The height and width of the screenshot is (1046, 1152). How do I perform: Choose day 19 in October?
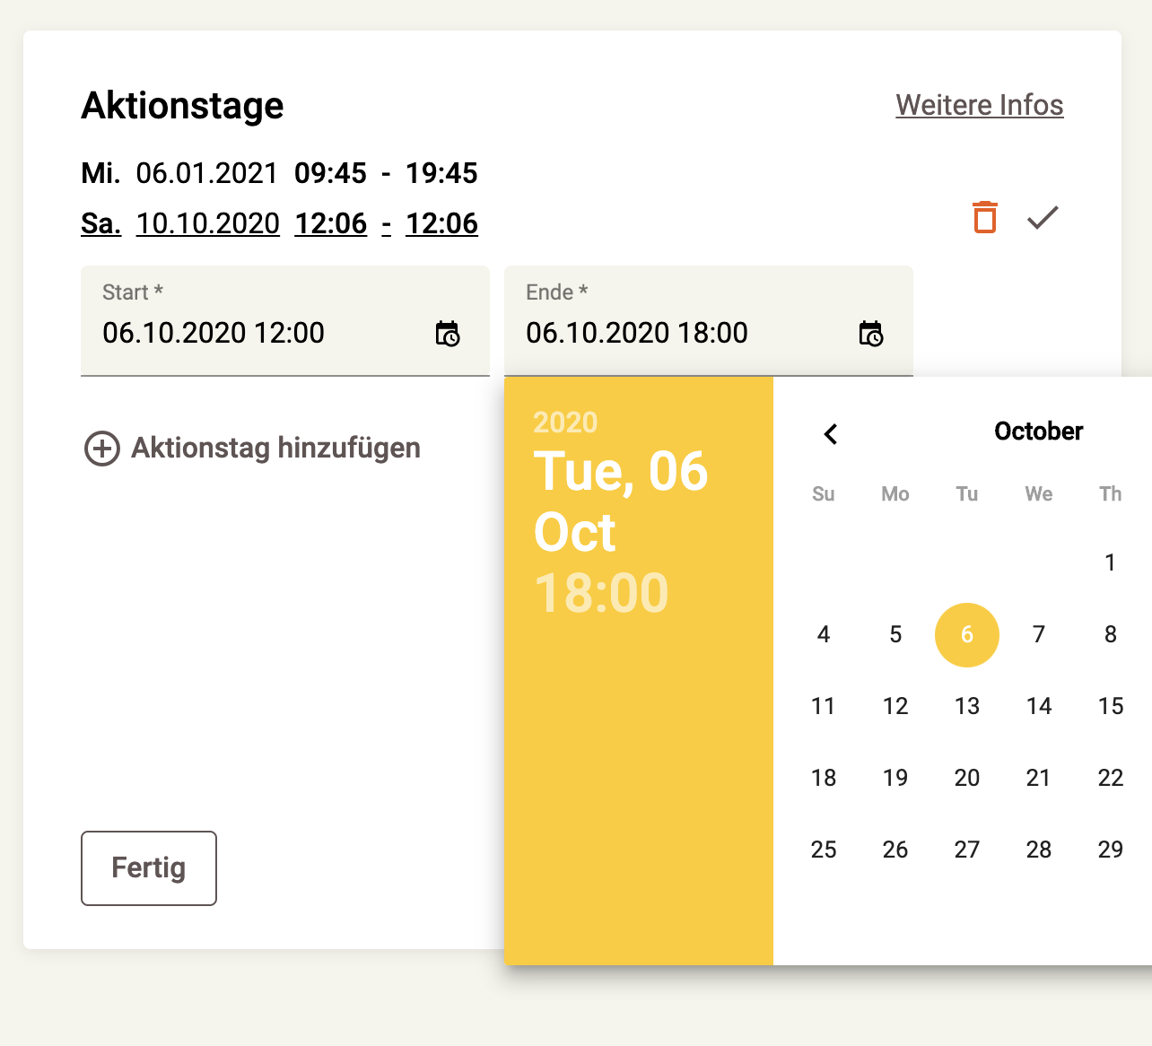pos(895,778)
